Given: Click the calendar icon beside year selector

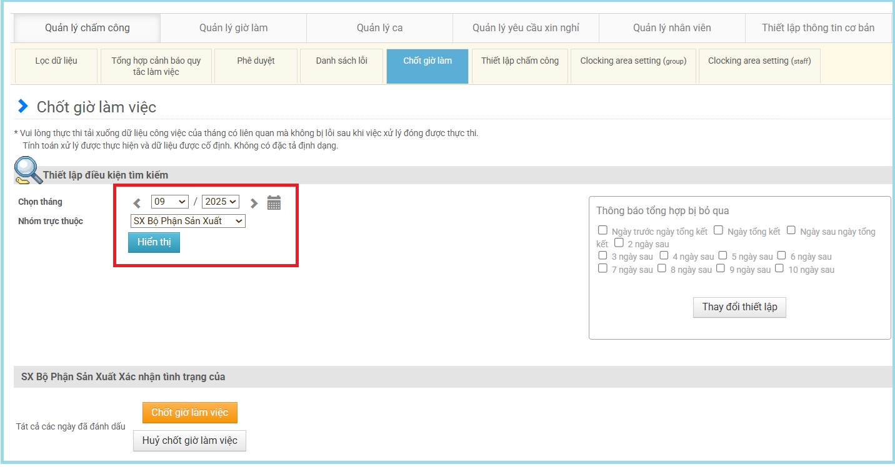Looking at the screenshot, I should [x=274, y=202].
